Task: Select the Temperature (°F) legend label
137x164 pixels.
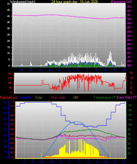Action: (105, 98)
